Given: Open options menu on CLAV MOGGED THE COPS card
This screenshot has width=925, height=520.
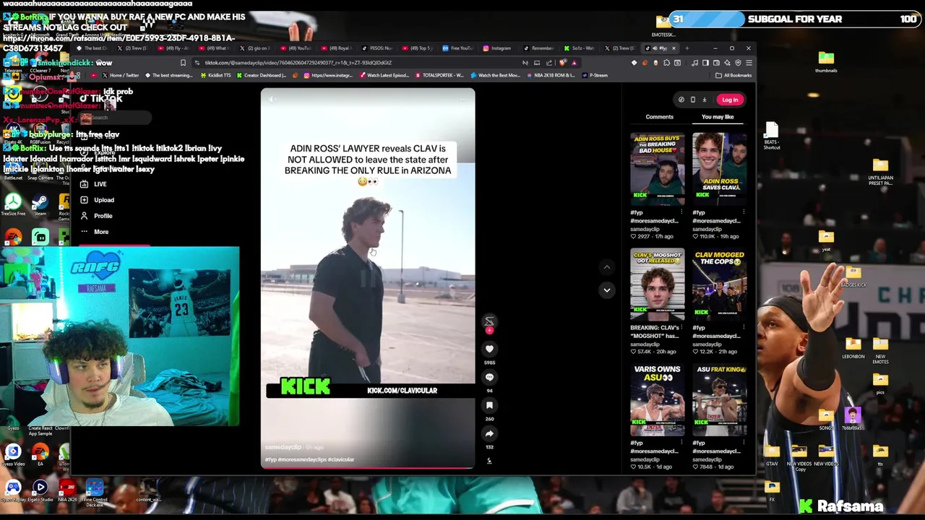Looking at the screenshot, I should click(744, 328).
